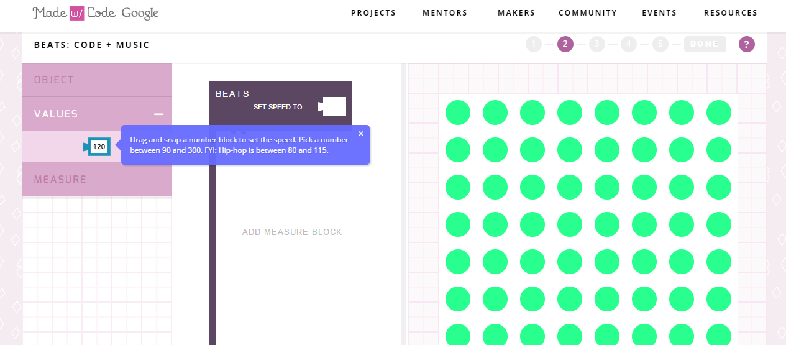Expand the Object section
This screenshot has height=345, width=786.
pyautogui.click(x=96, y=80)
